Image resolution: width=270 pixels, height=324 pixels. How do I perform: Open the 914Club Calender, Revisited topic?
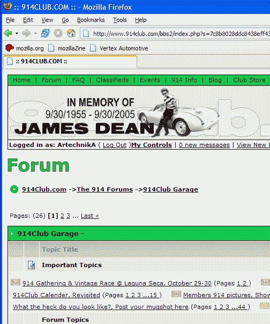pyautogui.click(x=56, y=295)
